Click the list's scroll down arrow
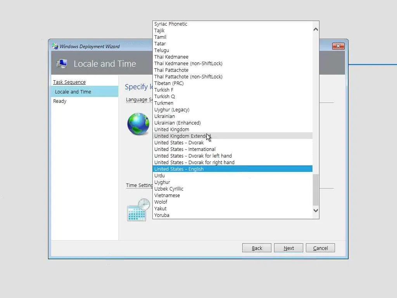The image size is (397, 298). pos(316,210)
